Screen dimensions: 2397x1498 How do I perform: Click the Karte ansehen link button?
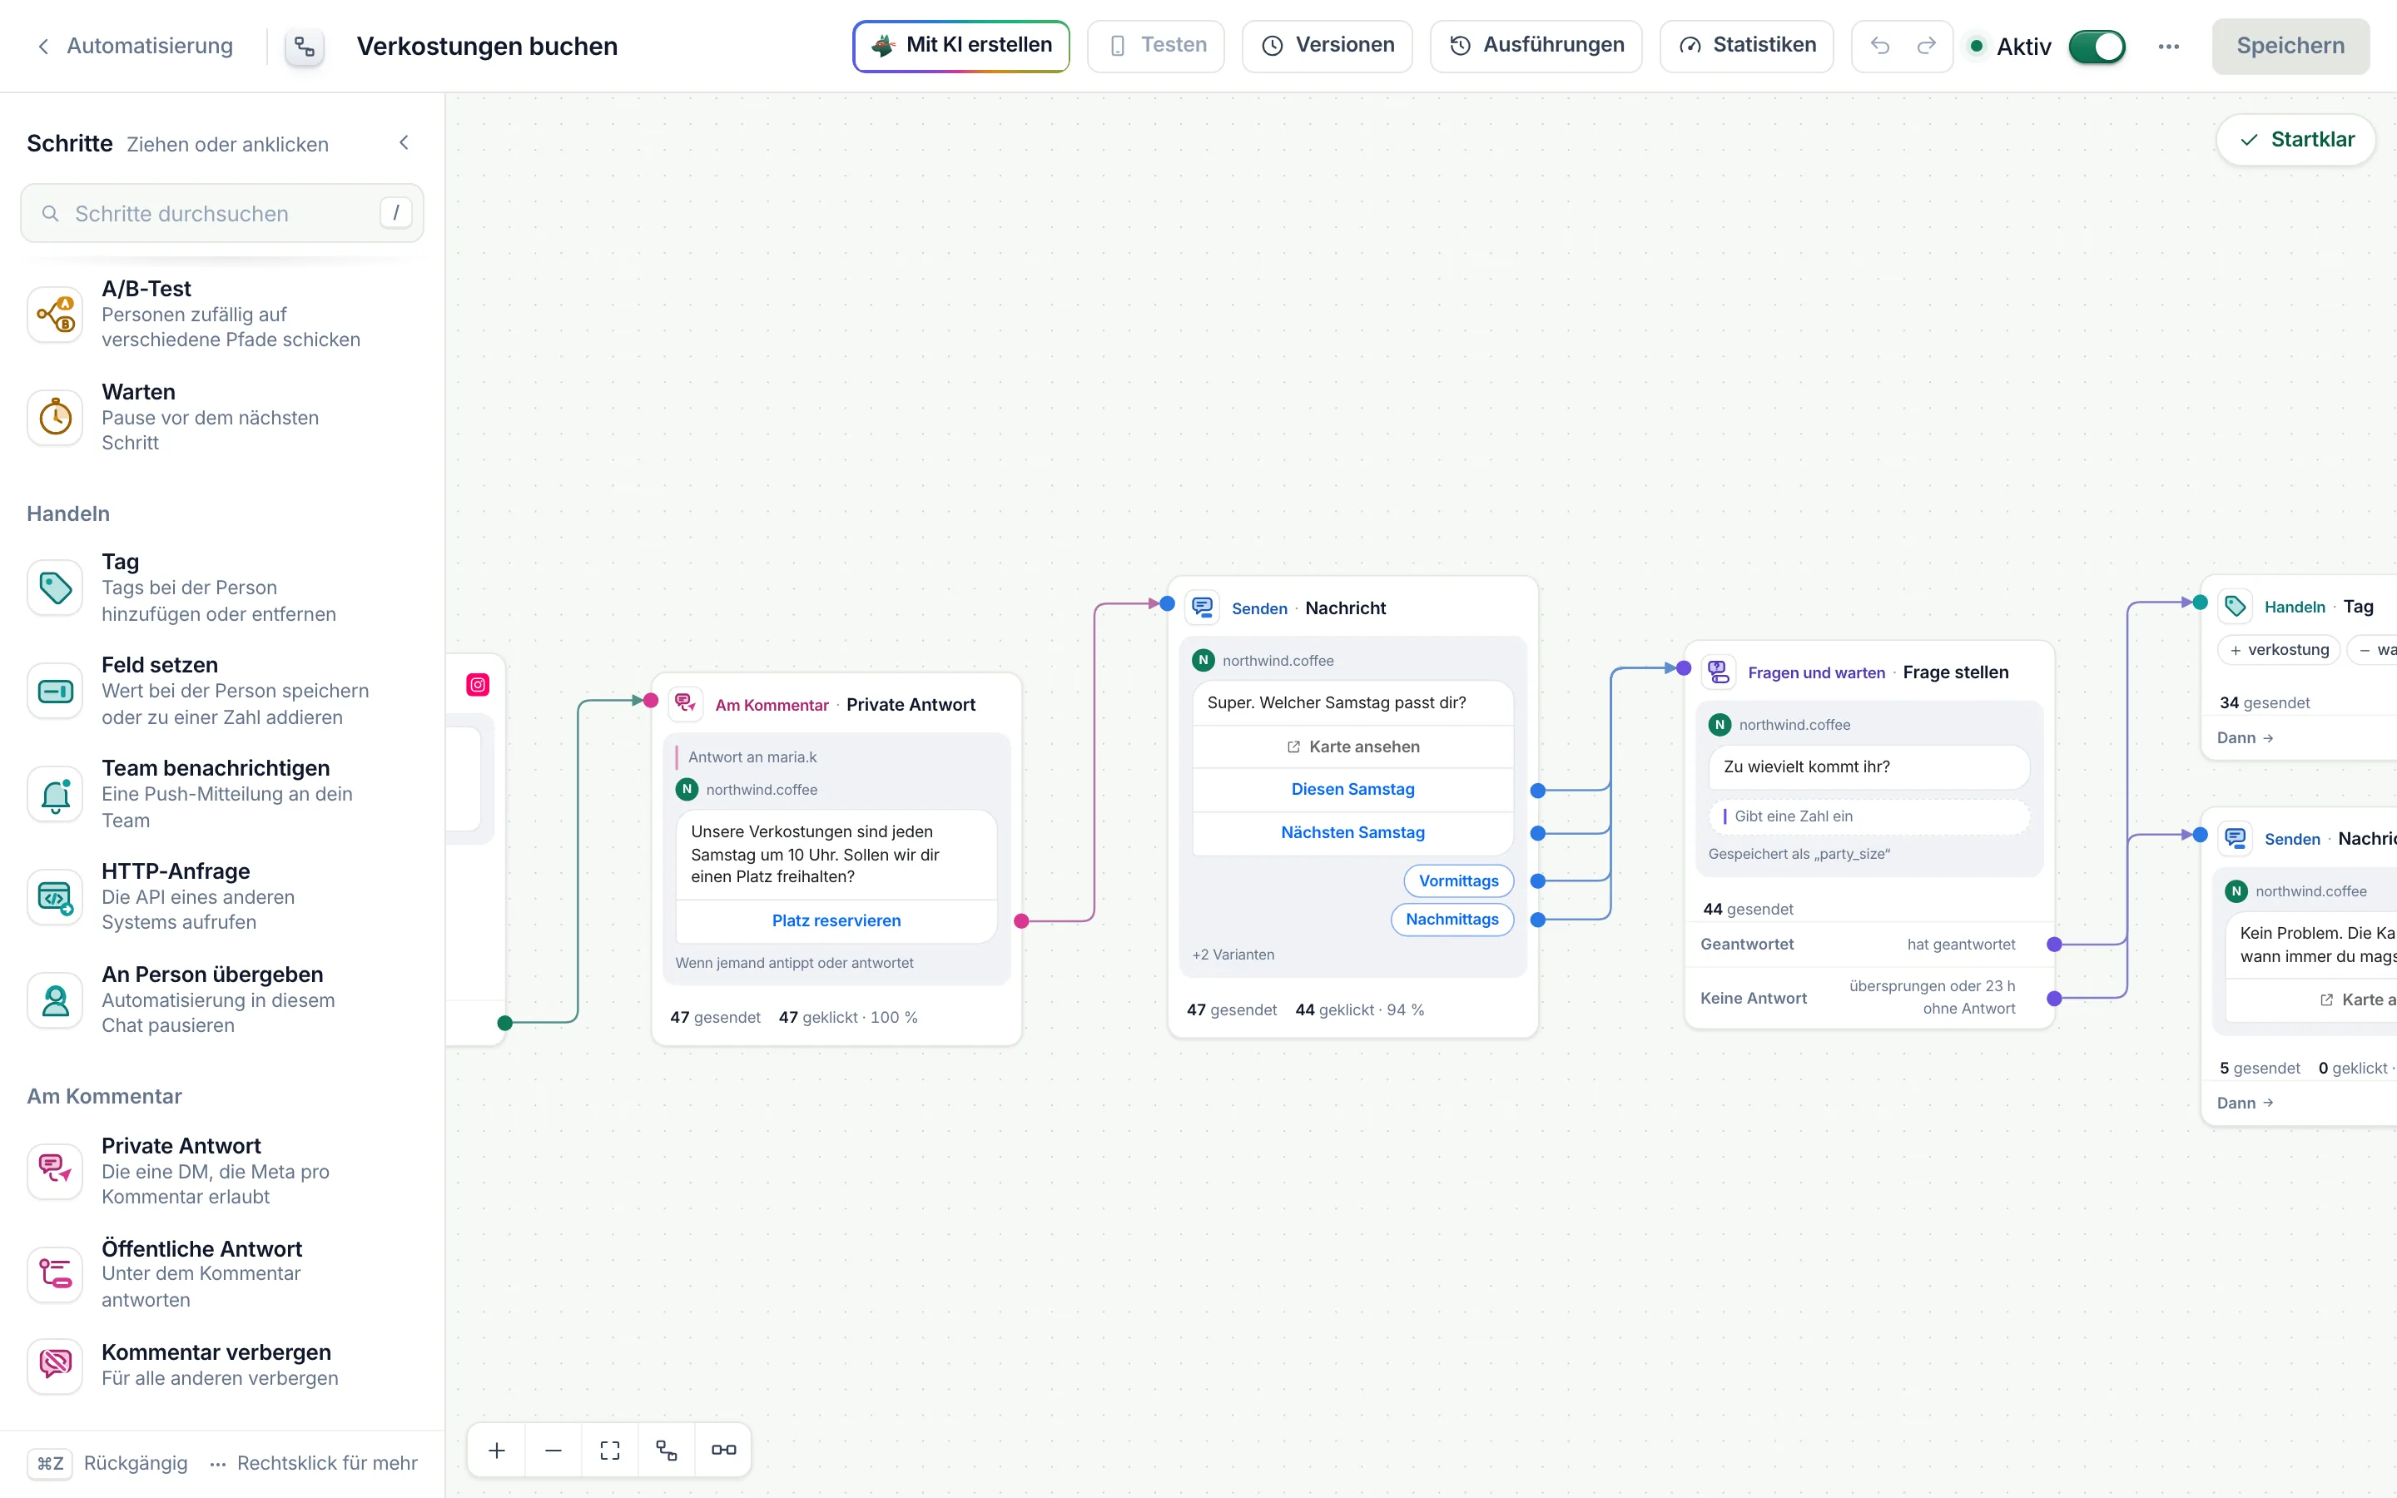[1352, 747]
